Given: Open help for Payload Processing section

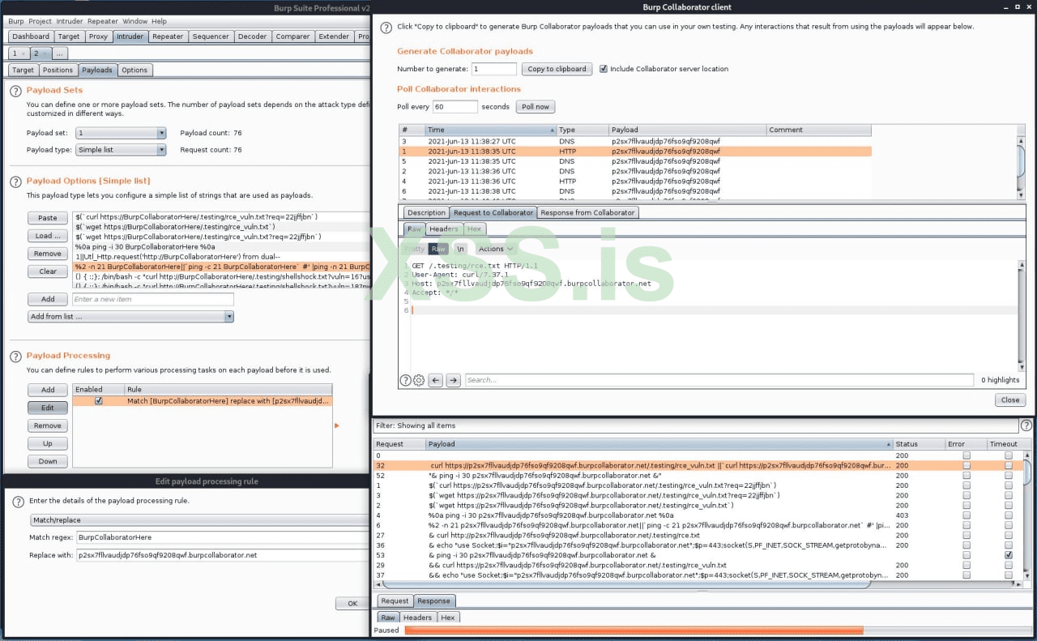Looking at the screenshot, I should point(15,356).
